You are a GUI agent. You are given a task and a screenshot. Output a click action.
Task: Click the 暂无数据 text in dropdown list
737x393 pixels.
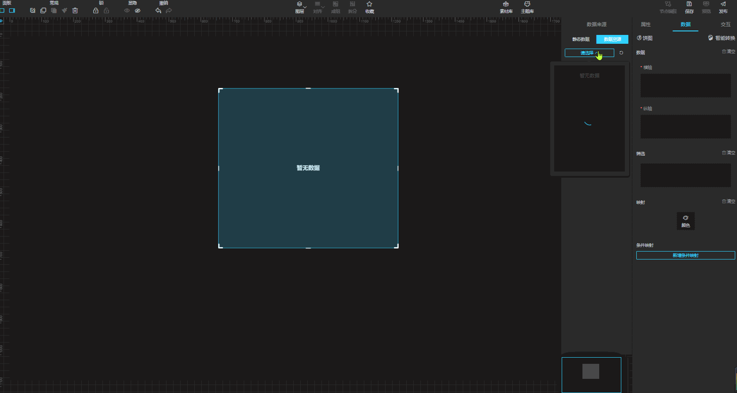(x=590, y=76)
